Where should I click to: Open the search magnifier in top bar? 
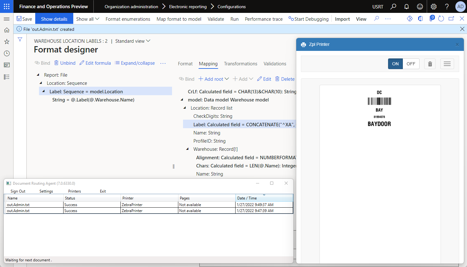click(393, 6)
